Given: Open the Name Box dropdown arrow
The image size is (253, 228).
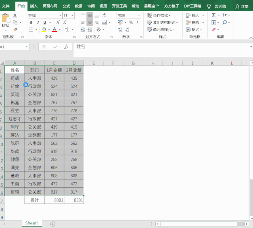Looking at the screenshot, I should coord(26,47).
